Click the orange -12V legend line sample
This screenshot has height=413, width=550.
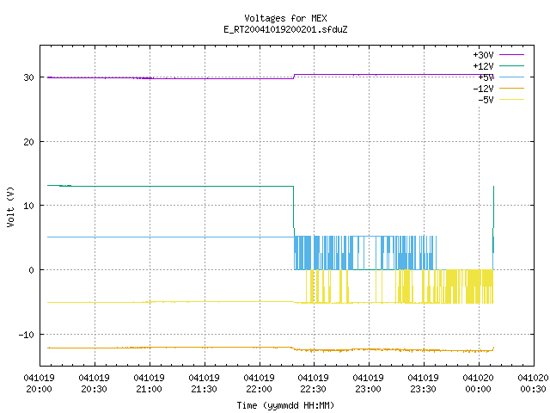click(x=511, y=88)
